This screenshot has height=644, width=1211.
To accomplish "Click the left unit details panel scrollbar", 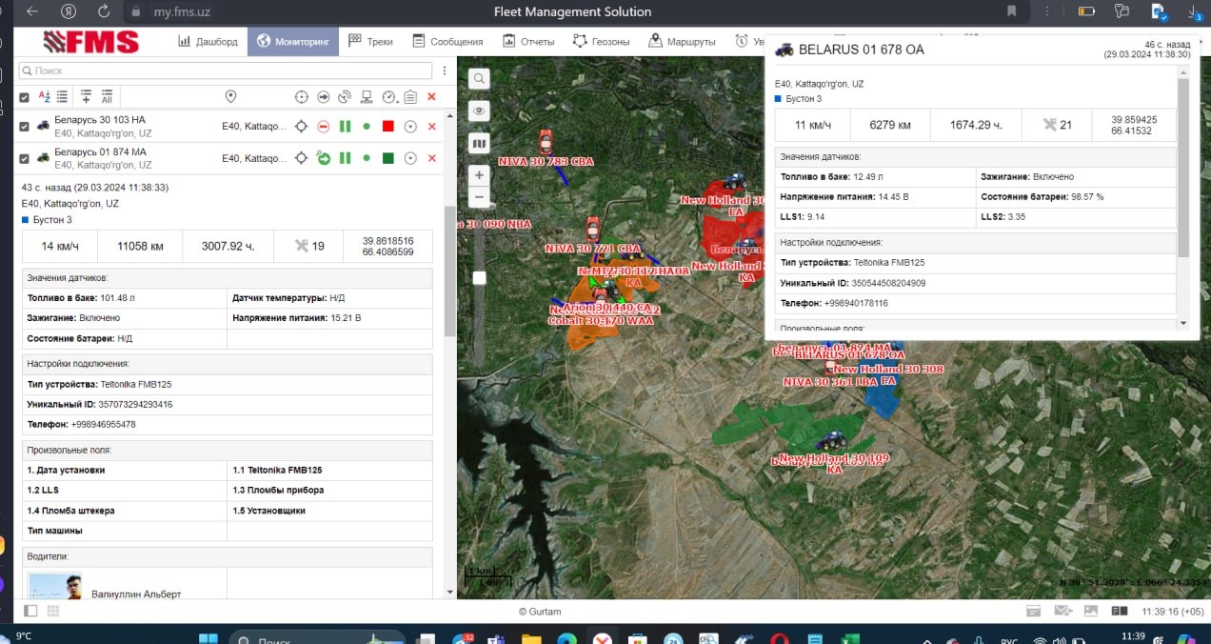I will 449,271.
